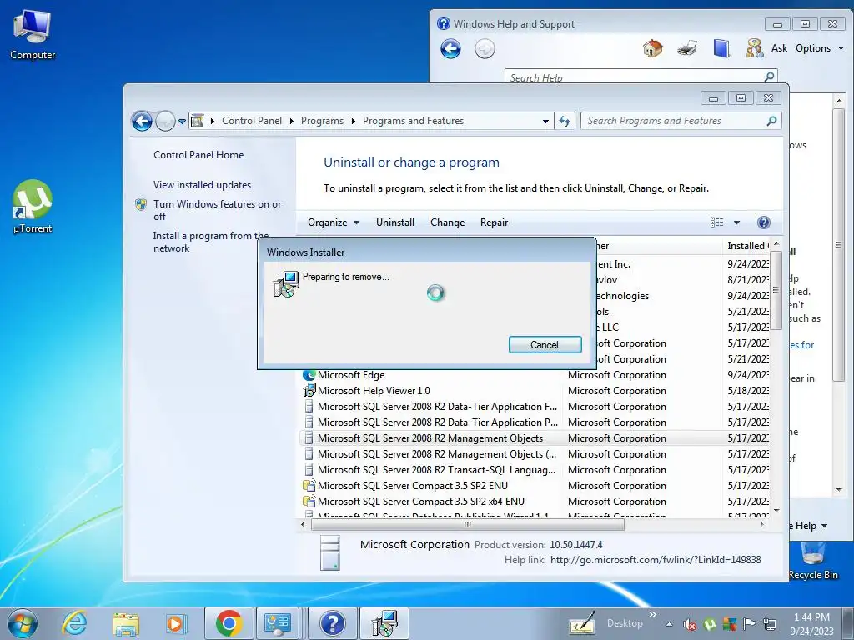Viewport: 854px width, 640px height.
Task: Open Windows Media Player from the taskbar
Action: [x=176, y=623]
